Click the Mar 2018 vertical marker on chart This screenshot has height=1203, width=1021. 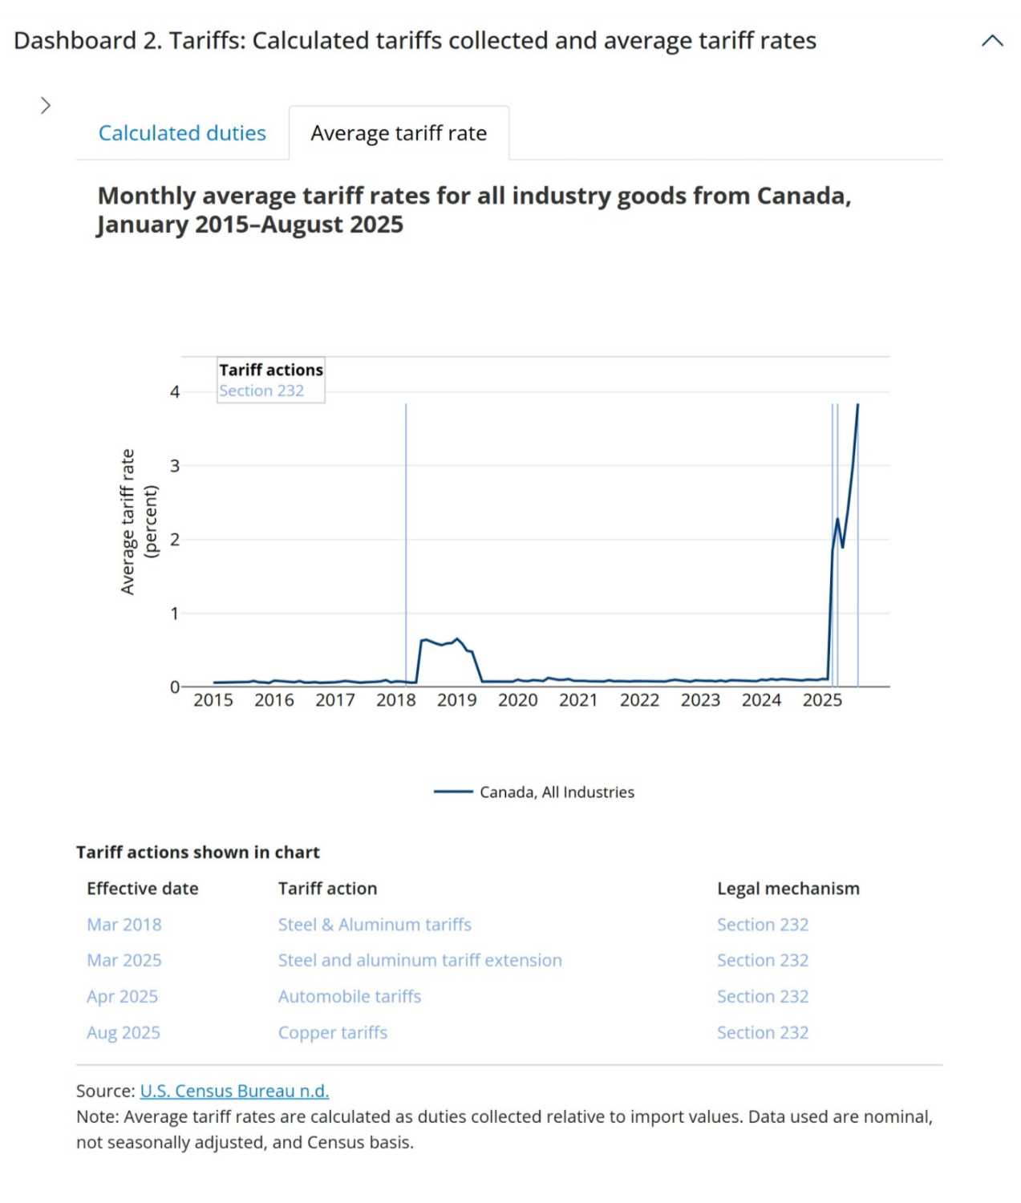pyautogui.click(x=407, y=545)
